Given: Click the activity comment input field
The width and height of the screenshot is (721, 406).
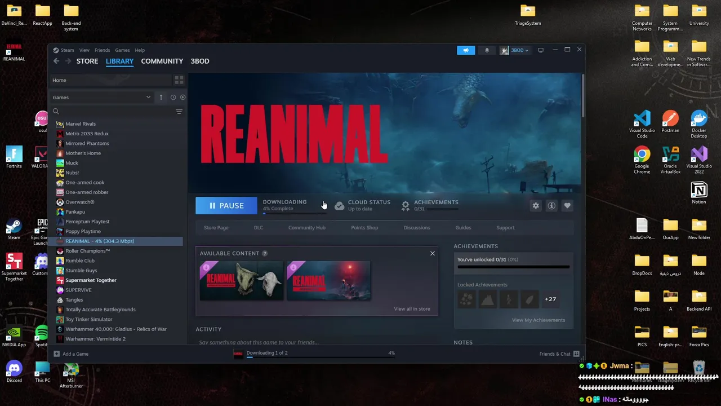Looking at the screenshot, I should (317, 342).
